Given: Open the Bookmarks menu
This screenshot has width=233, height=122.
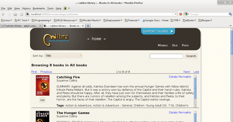Looking at the screenshot, I should [39, 8].
